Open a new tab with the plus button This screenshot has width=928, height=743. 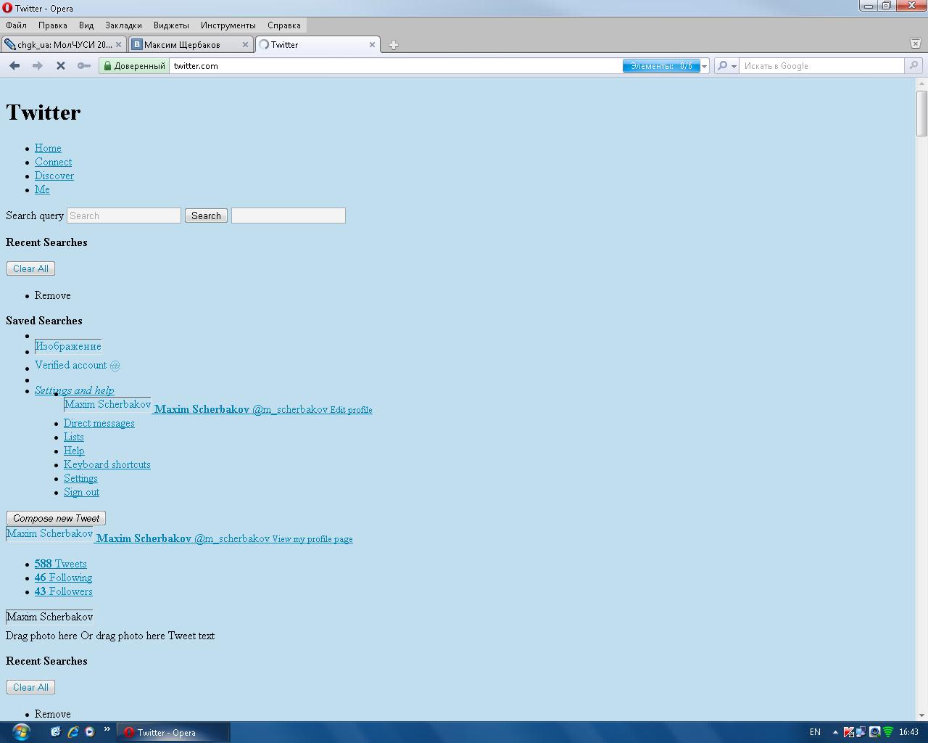point(394,45)
